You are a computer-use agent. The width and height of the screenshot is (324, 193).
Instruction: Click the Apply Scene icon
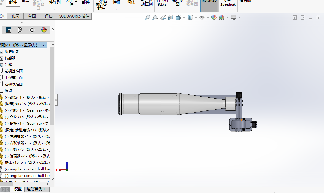222,18
